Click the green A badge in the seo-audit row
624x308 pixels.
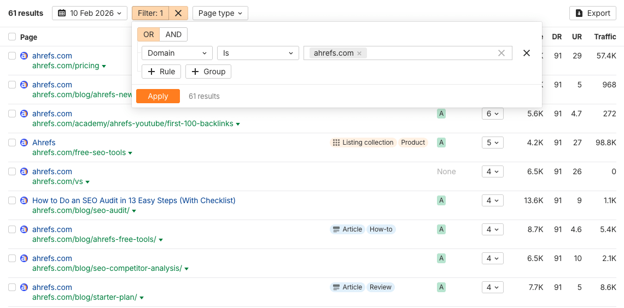pos(441,200)
